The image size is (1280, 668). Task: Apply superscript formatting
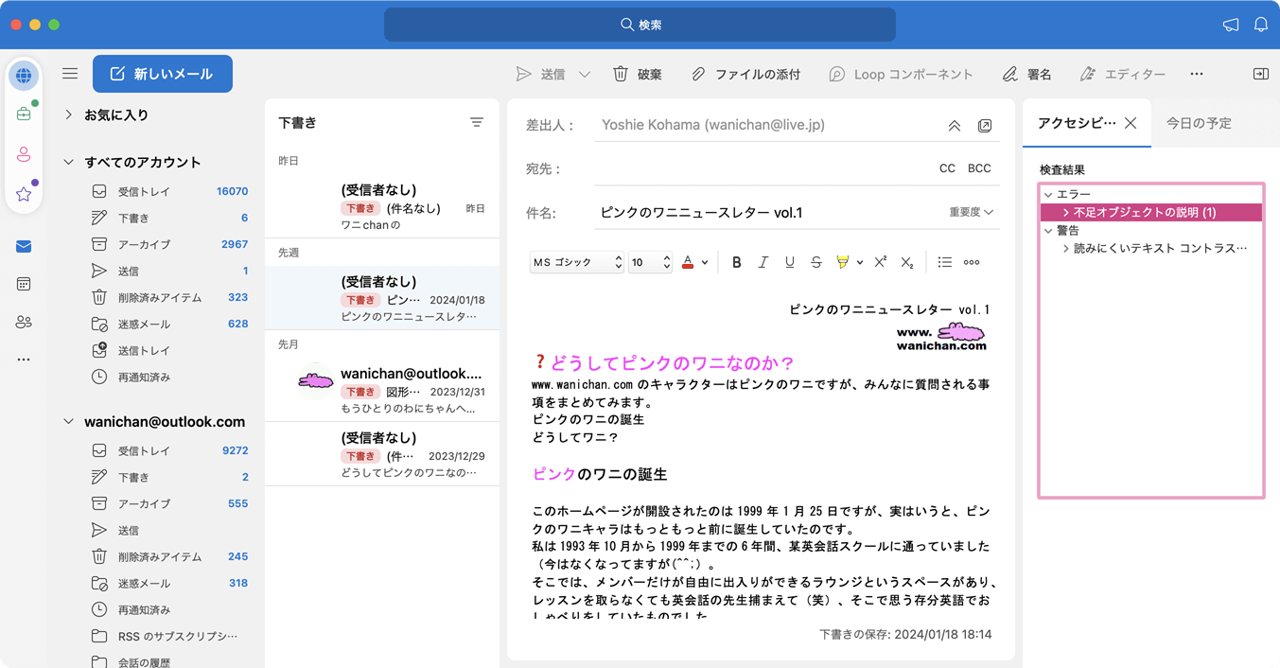tap(881, 262)
